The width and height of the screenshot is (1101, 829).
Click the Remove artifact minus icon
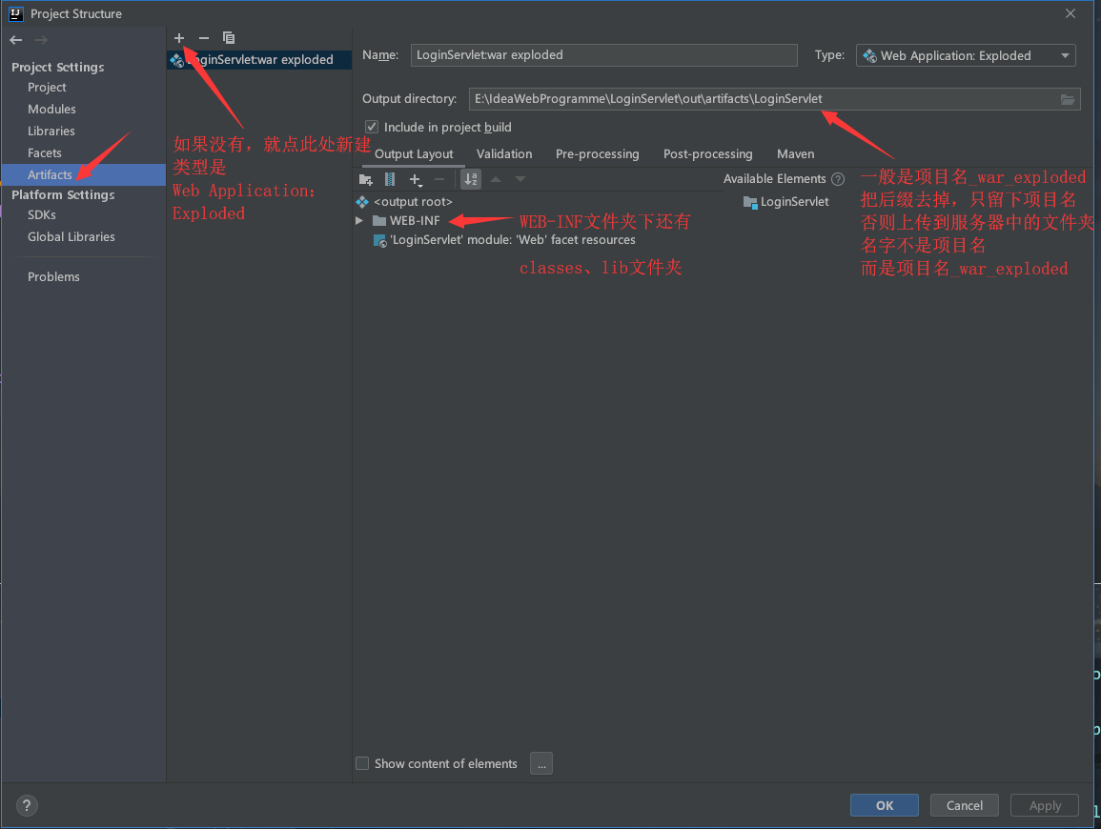[x=204, y=38]
